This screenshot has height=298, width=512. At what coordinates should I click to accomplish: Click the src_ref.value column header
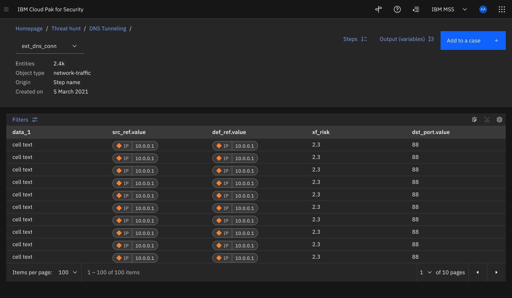129,132
